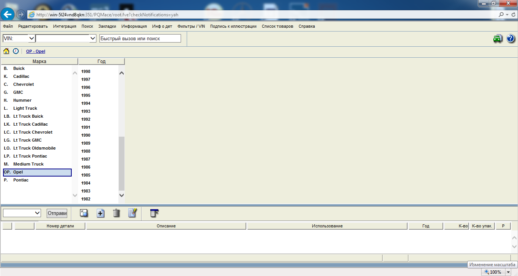Screen dimensions: 518x276
Task: Click the Отправи button
Action: click(57, 213)
